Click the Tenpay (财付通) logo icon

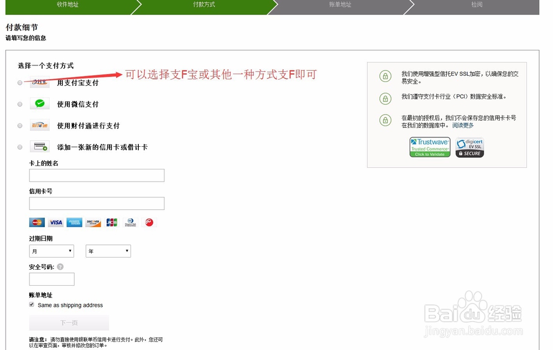tap(39, 125)
